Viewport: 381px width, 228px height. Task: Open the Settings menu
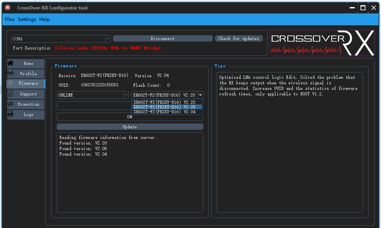click(27, 19)
